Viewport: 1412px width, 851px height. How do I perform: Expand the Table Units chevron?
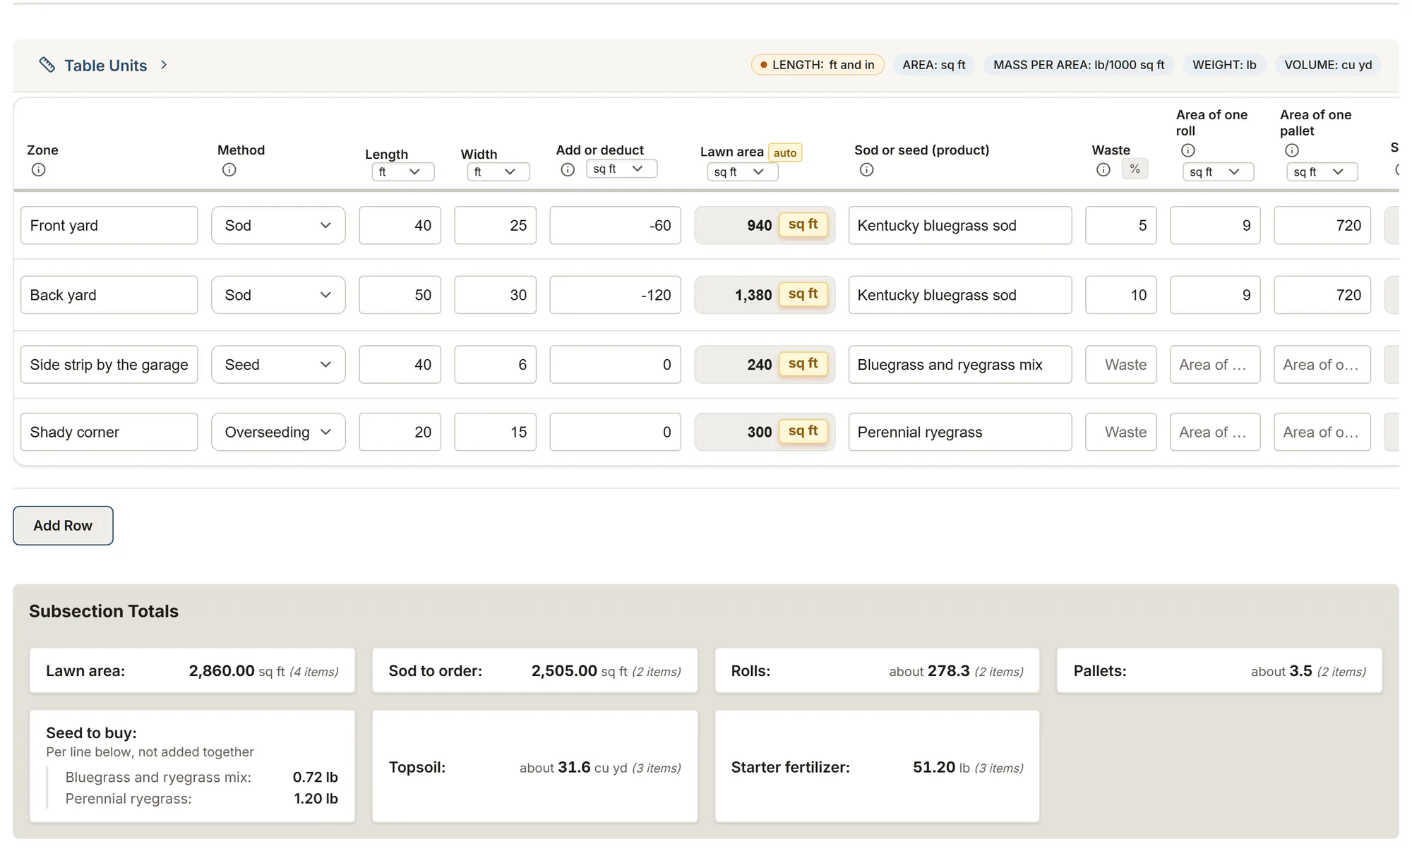(164, 65)
